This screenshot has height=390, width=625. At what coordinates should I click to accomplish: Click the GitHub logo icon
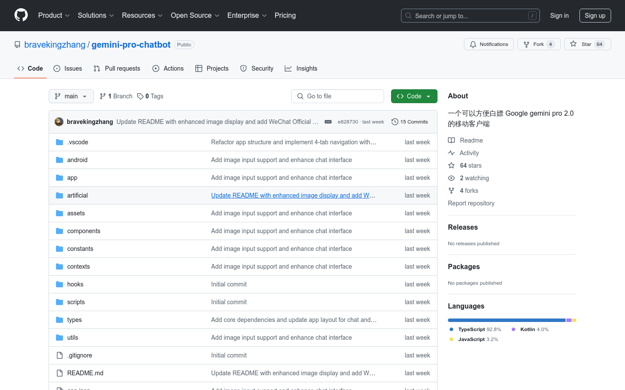pos(21,15)
